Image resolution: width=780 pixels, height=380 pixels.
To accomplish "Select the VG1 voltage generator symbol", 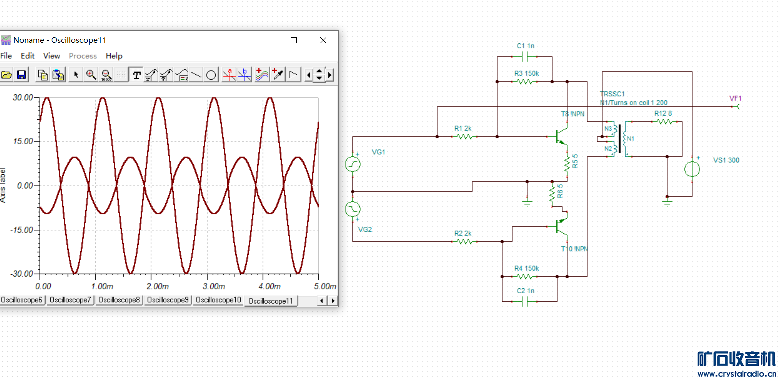I will (353, 164).
